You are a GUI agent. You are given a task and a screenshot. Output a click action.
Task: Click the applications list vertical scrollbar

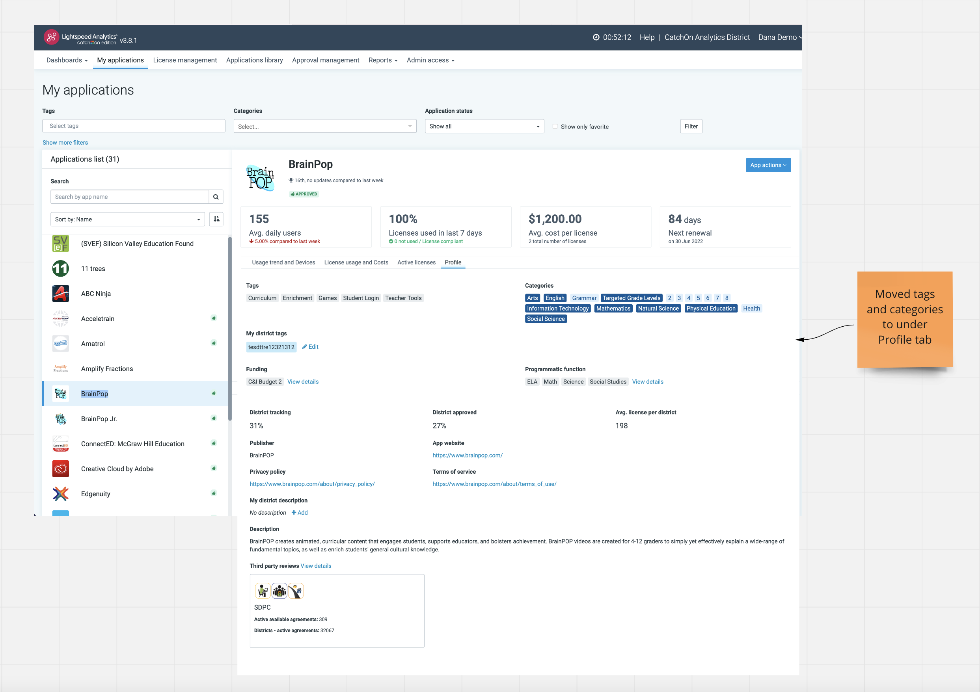230,329
